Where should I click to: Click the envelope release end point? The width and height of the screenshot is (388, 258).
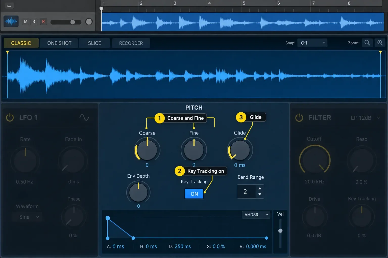tap(266, 238)
